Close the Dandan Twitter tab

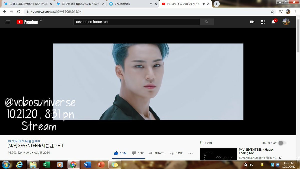click(103, 4)
